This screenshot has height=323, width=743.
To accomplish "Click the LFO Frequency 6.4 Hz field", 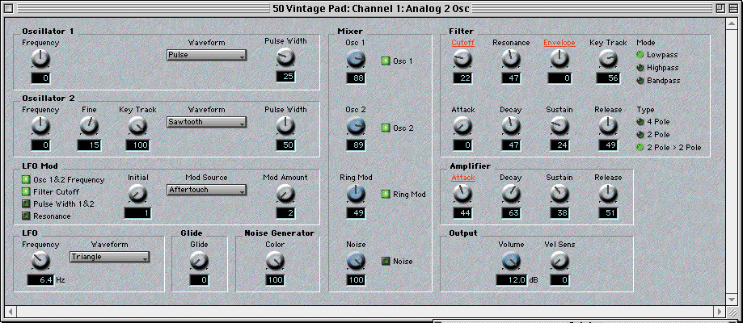I will (40, 280).
